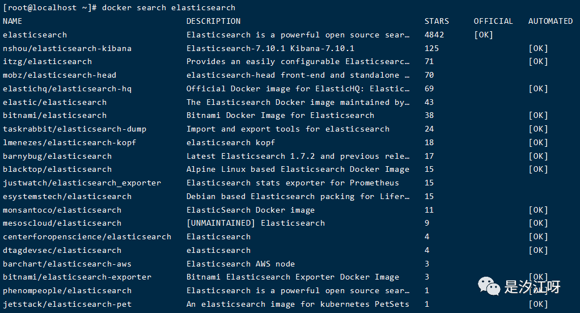Viewport: 580px width, 313px height.
Task: Click the '[UNMAINTAINED] Elasticsearch' description text
Action: pyautogui.click(x=256, y=223)
